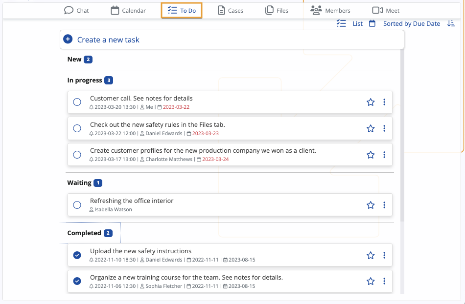The image size is (465, 304).
Task: Uncheck Organize a new training course task
Action: coord(77,281)
